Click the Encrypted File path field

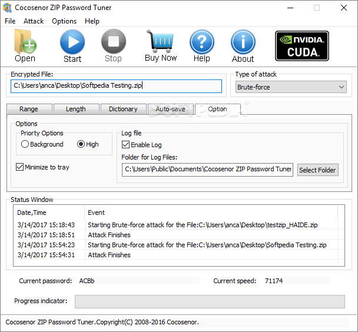(x=116, y=86)
